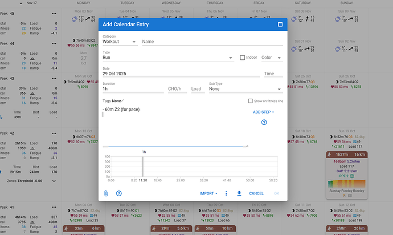
Task: Click the download workout icon
Action: coord(239,193)
